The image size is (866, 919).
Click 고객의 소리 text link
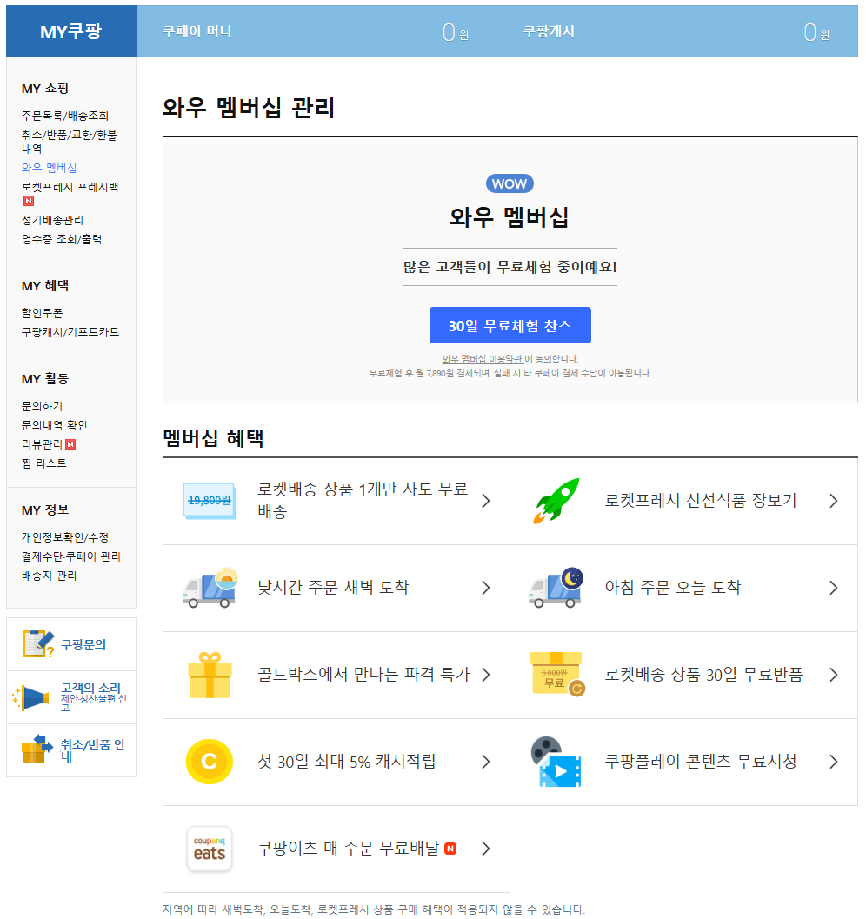point(90,688)
